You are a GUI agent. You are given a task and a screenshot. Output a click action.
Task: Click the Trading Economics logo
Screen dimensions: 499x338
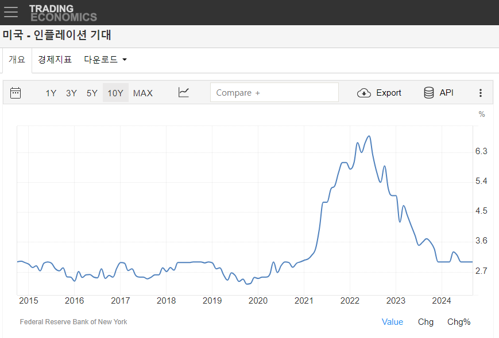point(63,13)
